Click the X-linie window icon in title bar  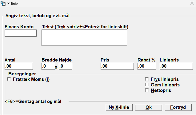pyautogui.click(x=3, y=3)
